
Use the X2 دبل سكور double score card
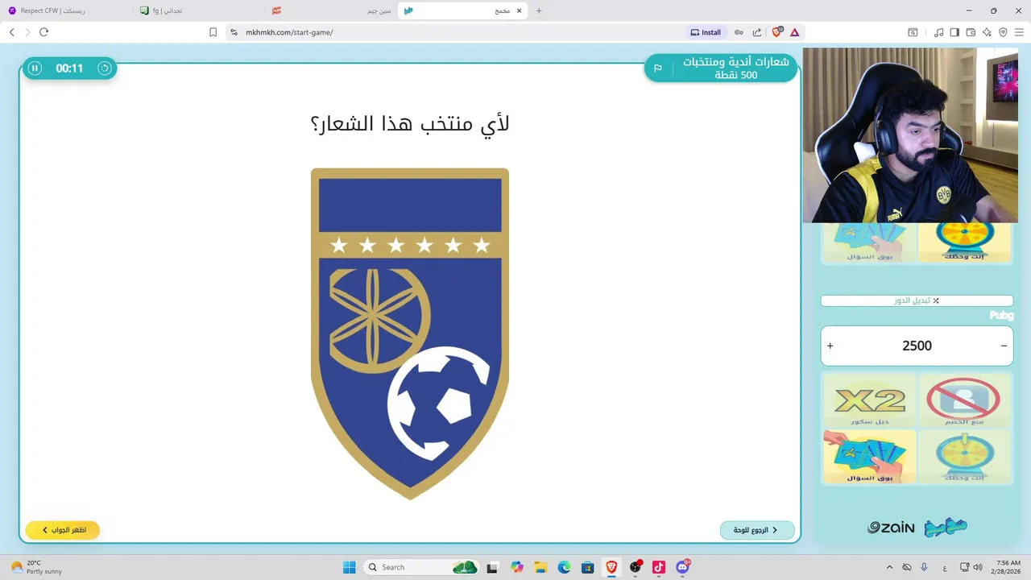click(869, 400)
